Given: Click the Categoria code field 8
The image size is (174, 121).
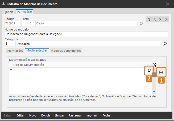Looking at the screenshot, I should [x=10, y=44].
